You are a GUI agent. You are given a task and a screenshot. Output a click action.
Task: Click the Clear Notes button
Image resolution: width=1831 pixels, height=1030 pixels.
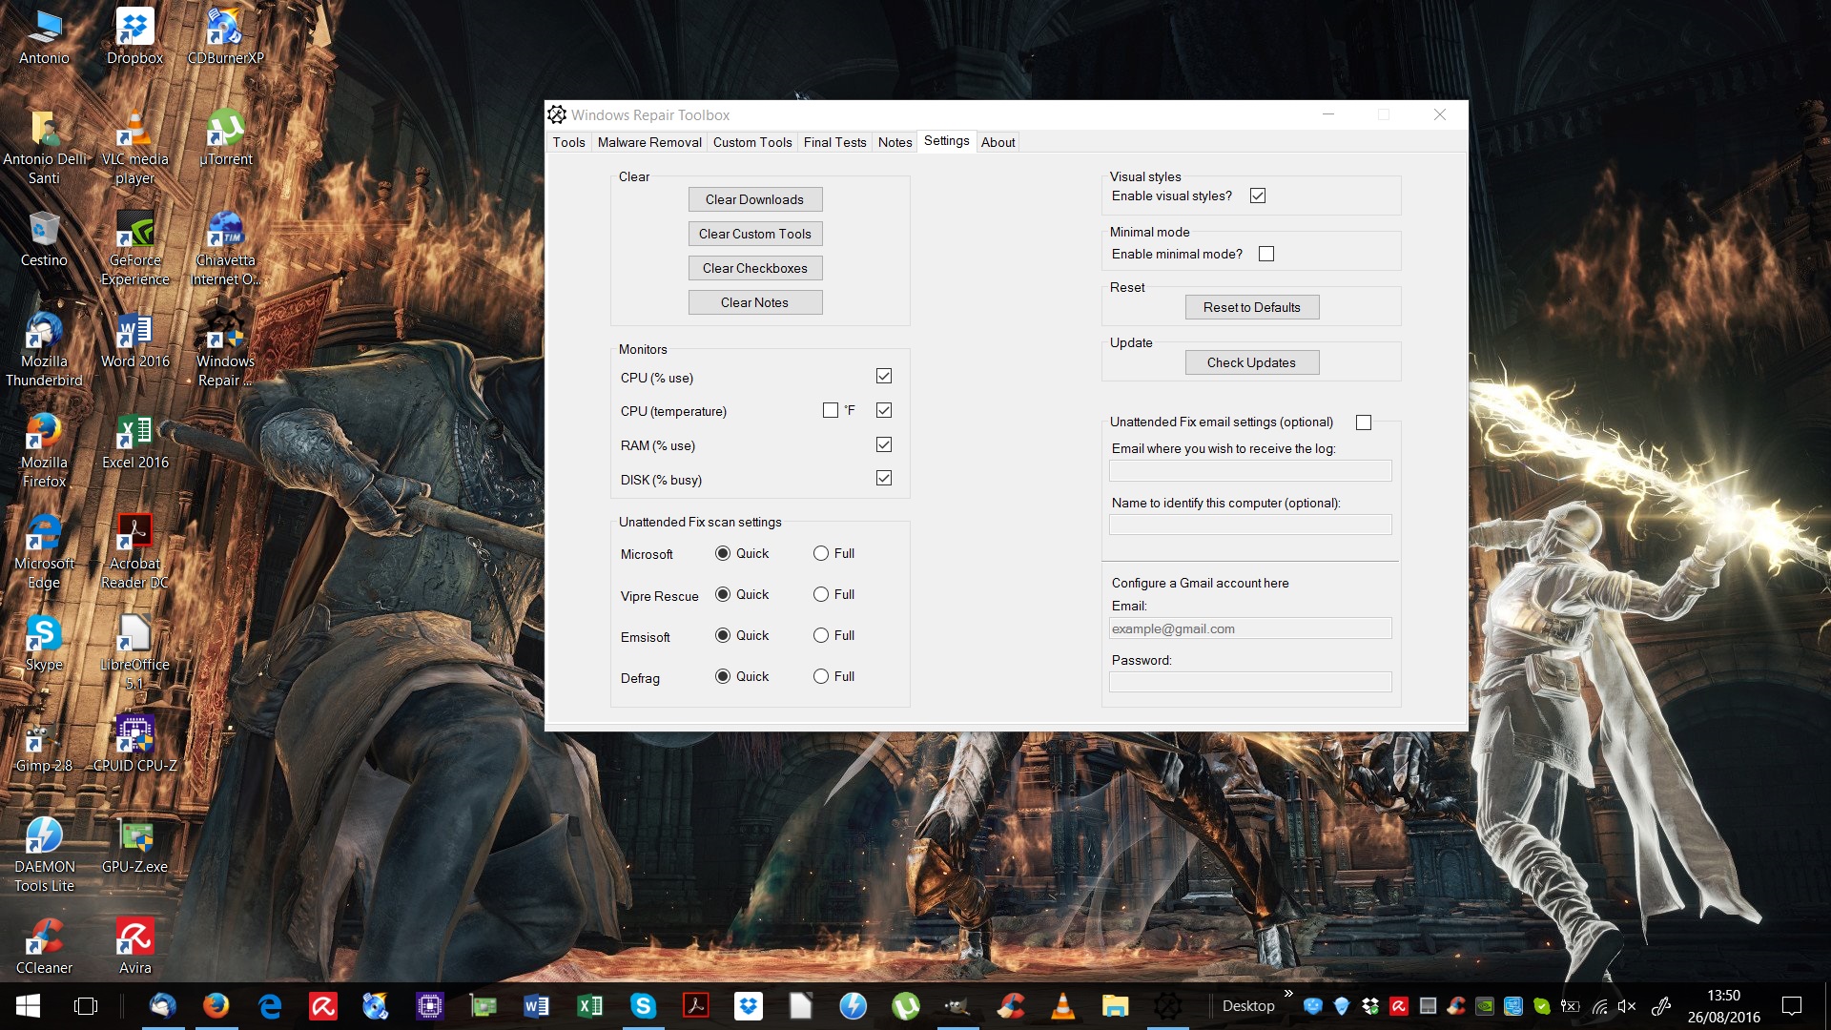755,302
